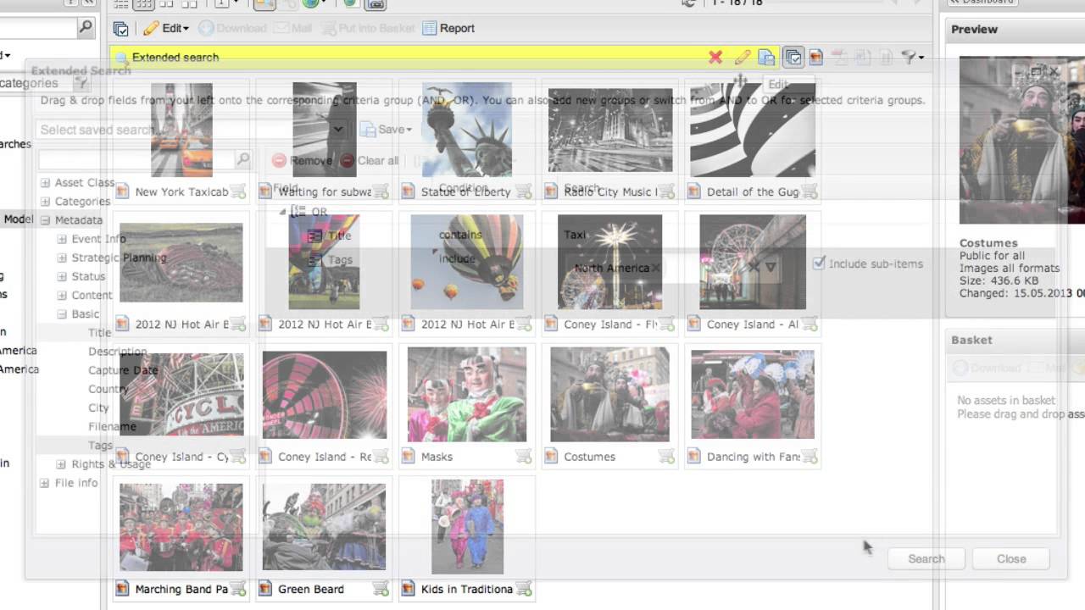
Task: Click the file type icon beside Marching Band
Action: pos(122,589)
